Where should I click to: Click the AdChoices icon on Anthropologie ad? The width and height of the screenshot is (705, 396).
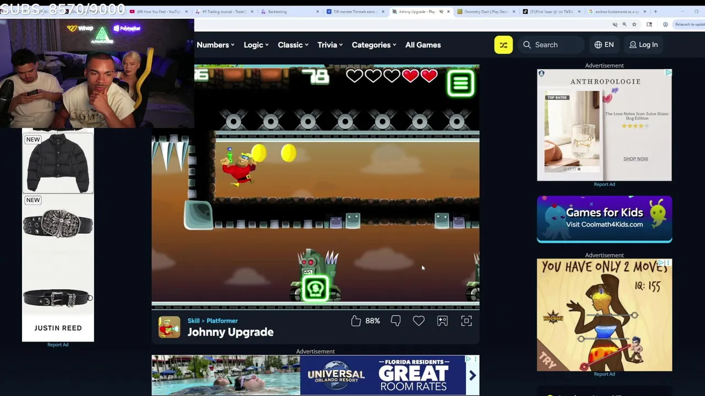coord(668,73)
